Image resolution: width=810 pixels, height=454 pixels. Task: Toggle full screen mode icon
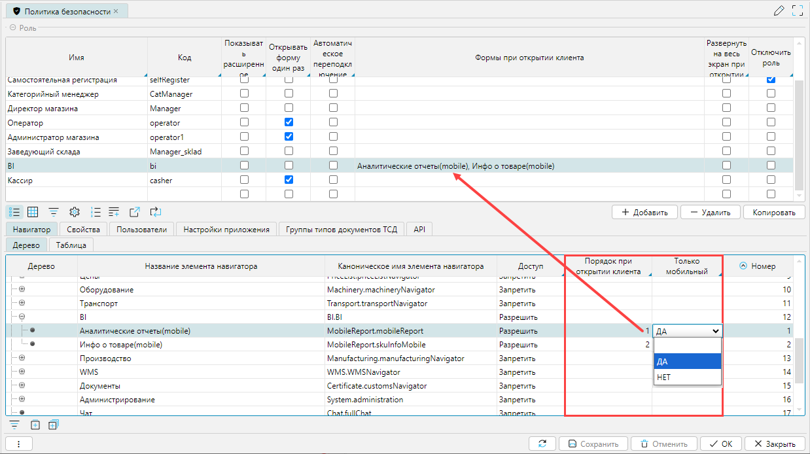tap(797, 10)
